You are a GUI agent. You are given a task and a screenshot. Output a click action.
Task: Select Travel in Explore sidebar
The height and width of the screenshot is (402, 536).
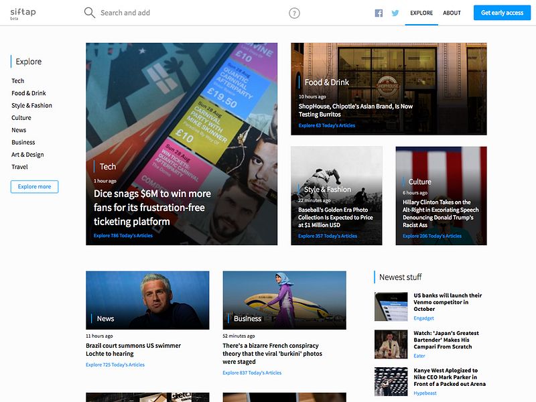coord(19,167)
